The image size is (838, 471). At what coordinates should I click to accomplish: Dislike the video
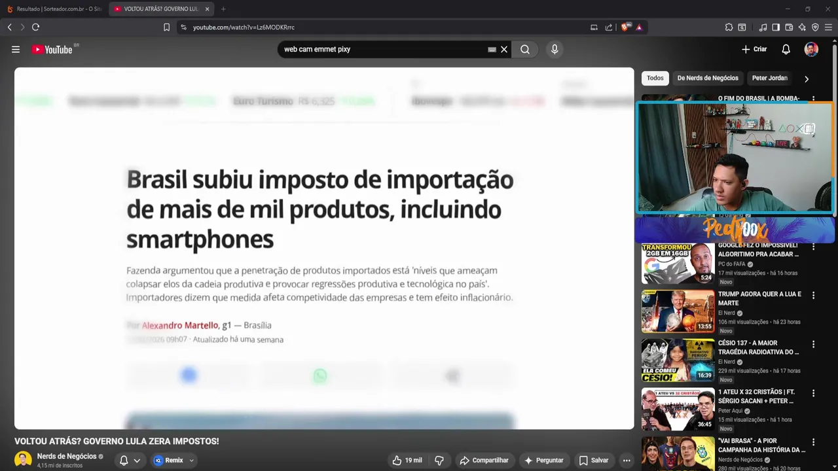[x=439, y=461]
